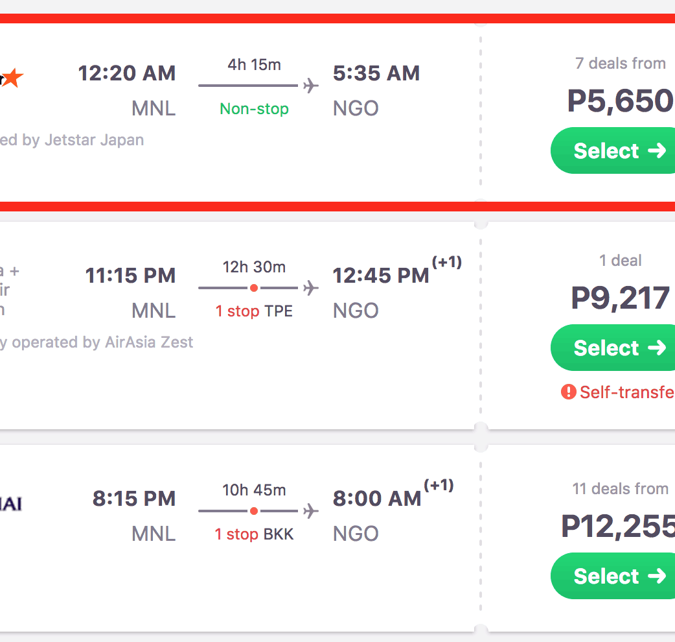This screenshot has width=675, height=642.
Task: Click the green Non-stop label
Action: pyautogui.click(x=254, y=109)
